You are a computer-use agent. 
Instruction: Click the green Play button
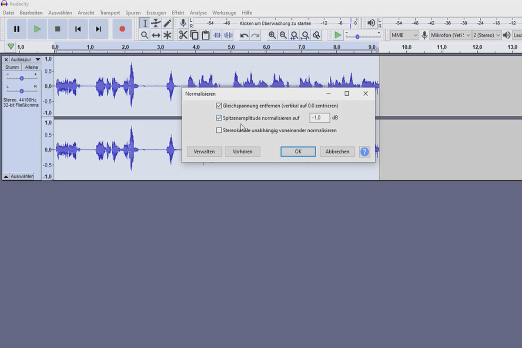(37, 29)
